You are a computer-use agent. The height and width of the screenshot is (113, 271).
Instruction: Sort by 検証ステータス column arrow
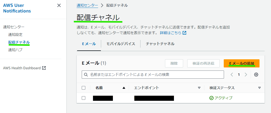260,88
